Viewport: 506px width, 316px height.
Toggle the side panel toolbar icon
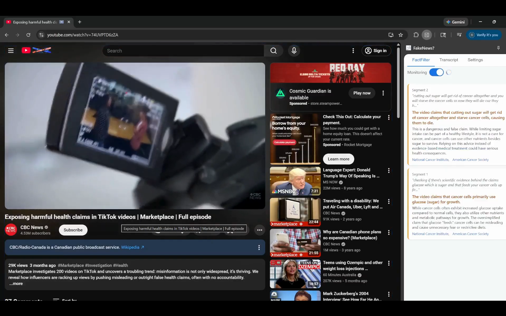(x=427, y=35)
